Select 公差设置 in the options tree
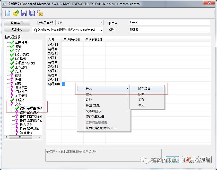 (21, 42)
